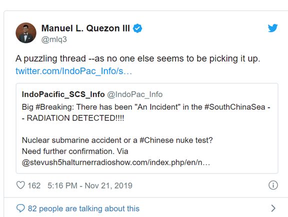Viewport: 288px width, 217px height.
Task: Follow the twitter.com/IndoPac_Info/s… link
Action: [74, 71]
